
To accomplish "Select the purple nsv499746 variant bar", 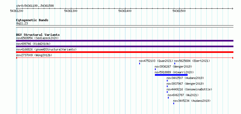I will click(125, 46).
